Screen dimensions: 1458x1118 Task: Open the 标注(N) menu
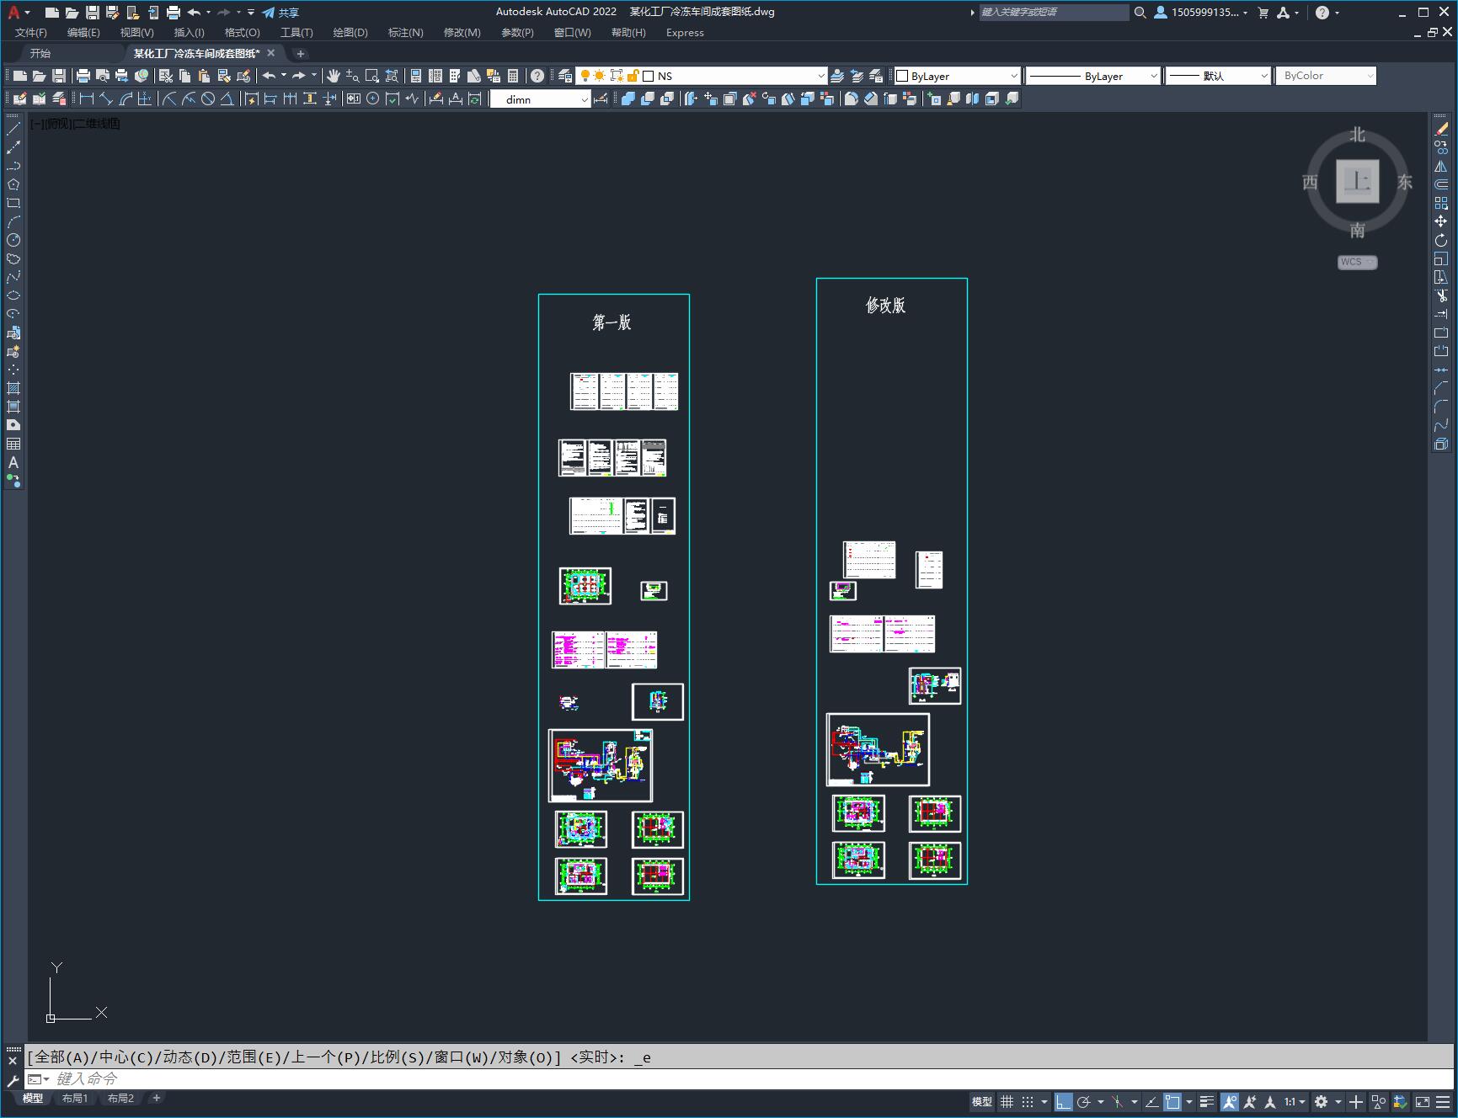405,33
